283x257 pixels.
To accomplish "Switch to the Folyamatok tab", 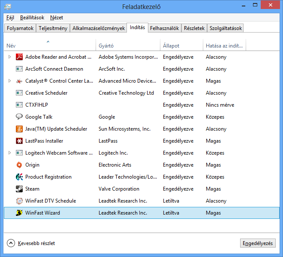I will (20, 28).
